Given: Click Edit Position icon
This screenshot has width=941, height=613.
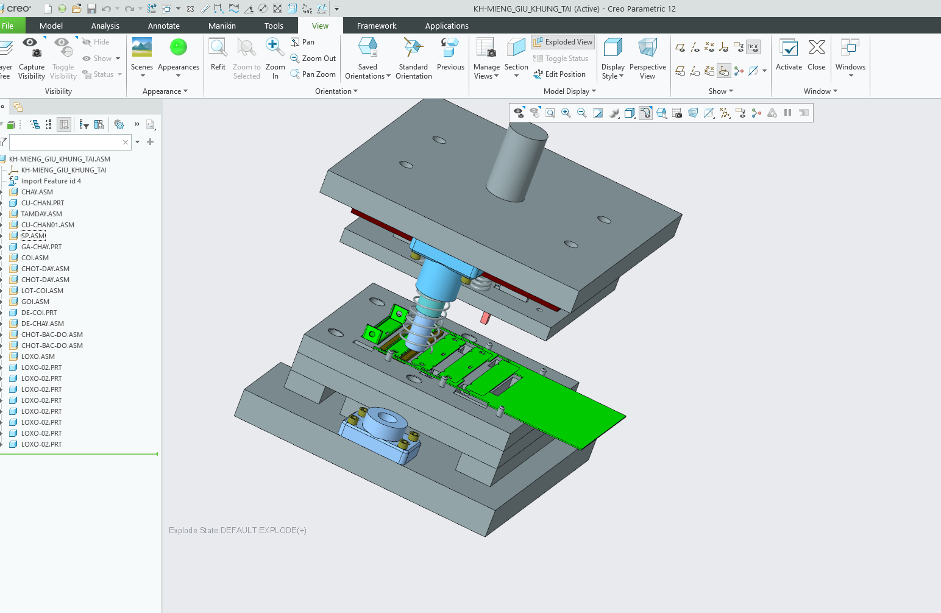Looking at the screenshot, I should 538,74.
